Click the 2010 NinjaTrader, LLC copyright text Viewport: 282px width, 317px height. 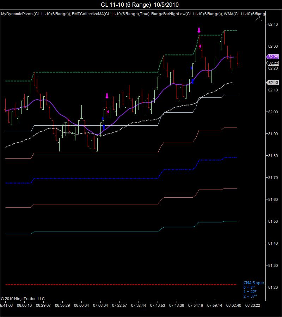23,299
